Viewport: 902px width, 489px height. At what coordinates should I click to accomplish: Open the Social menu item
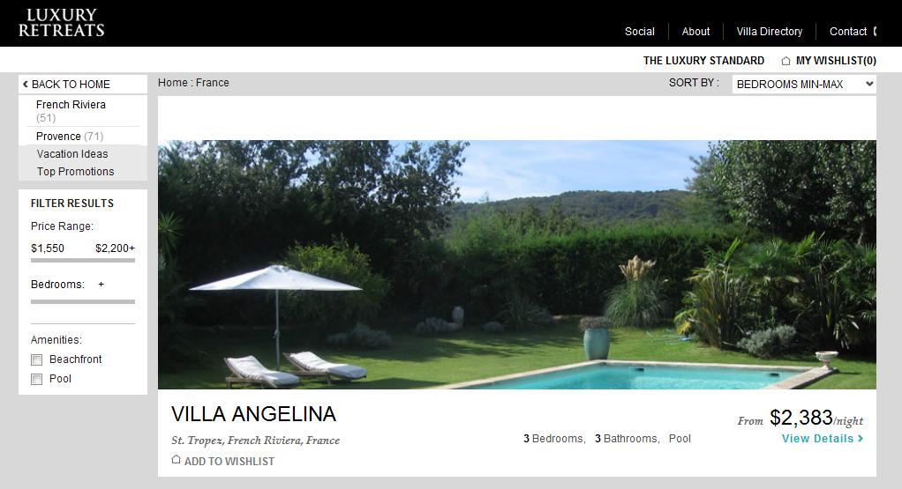point(640,32)
